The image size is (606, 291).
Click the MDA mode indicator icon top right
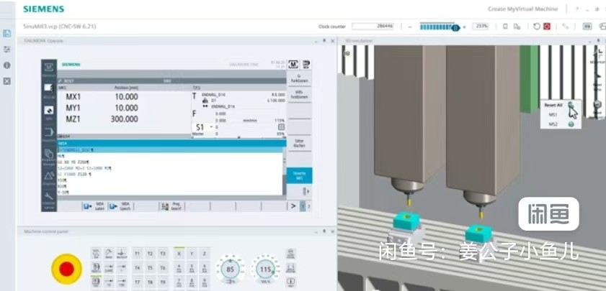306,65
